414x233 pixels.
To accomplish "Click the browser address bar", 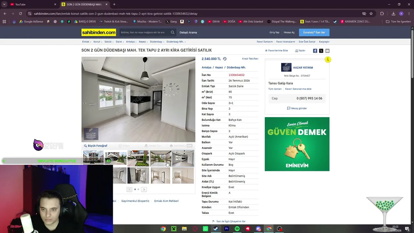I will coord(194,14).
